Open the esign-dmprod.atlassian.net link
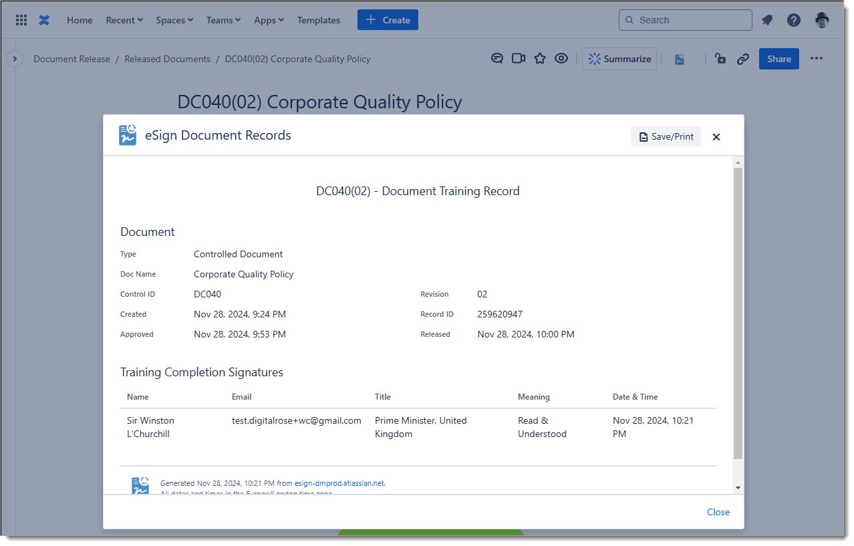The height and width of the screenshot is (546, 854). (x=339, y=483)
